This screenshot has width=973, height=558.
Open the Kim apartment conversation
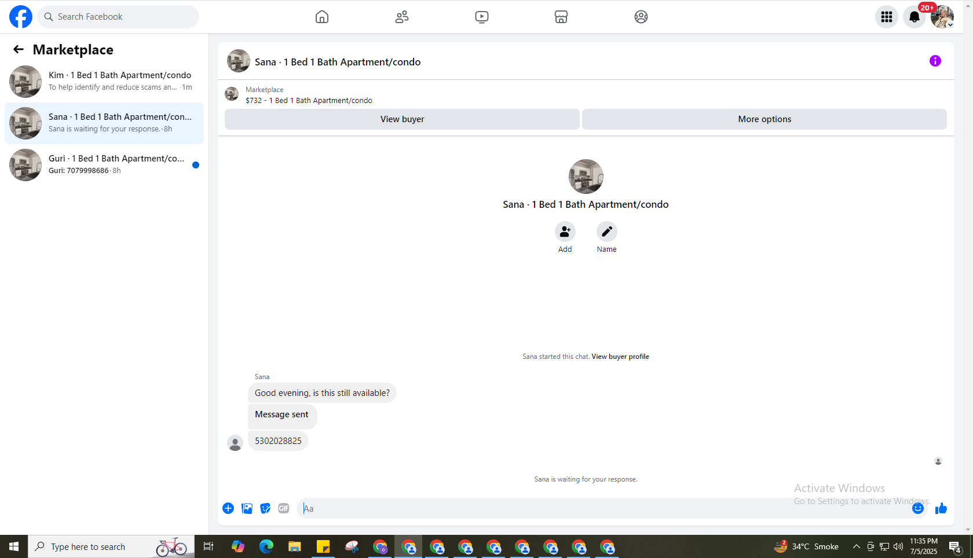(104, 82)
